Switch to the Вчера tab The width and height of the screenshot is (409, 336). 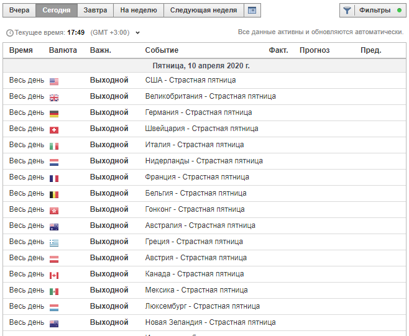[19, 10]
